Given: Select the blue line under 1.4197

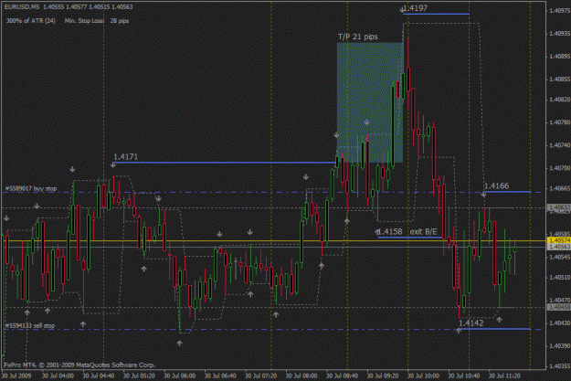Looking at the screenshot, I should (436, 15).
